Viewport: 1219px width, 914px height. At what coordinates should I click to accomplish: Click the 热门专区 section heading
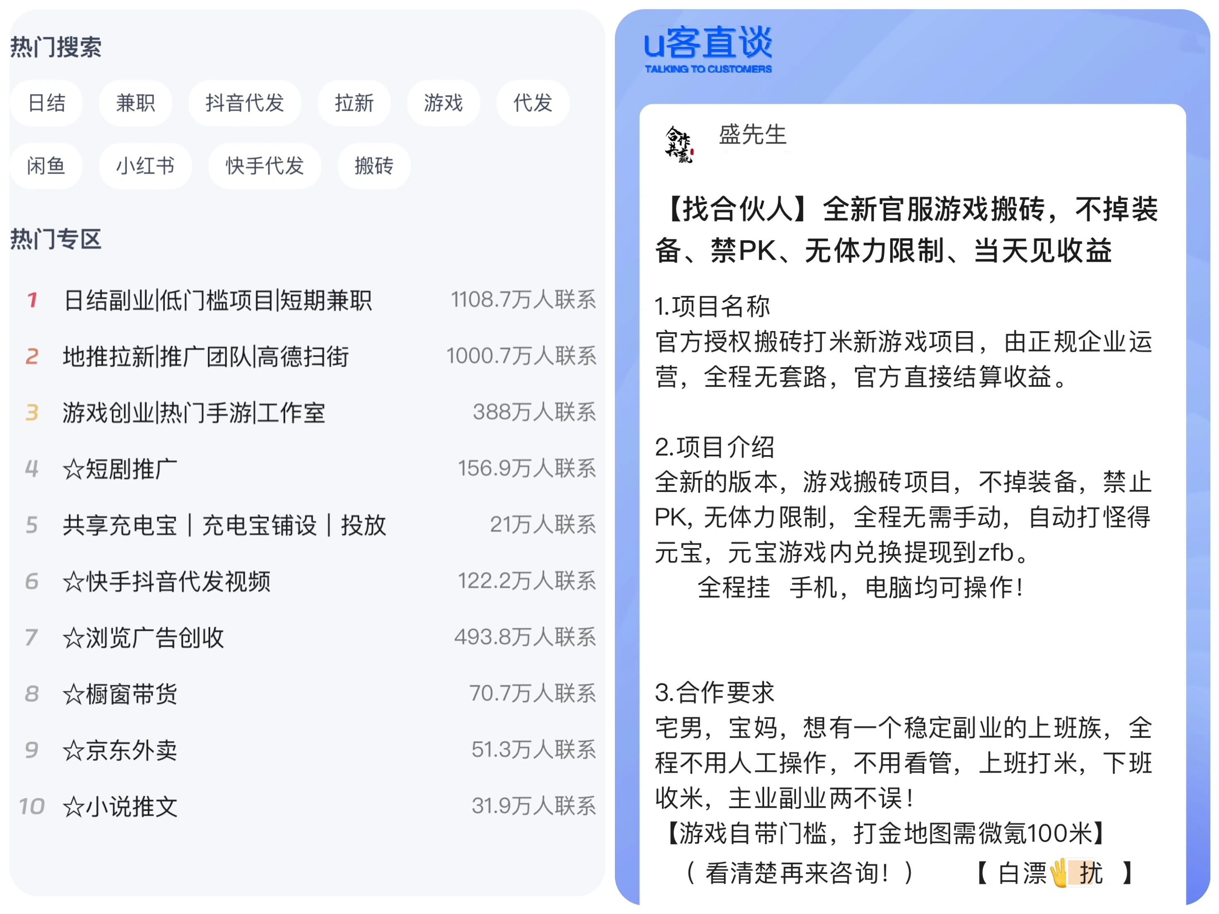(56, 239)
